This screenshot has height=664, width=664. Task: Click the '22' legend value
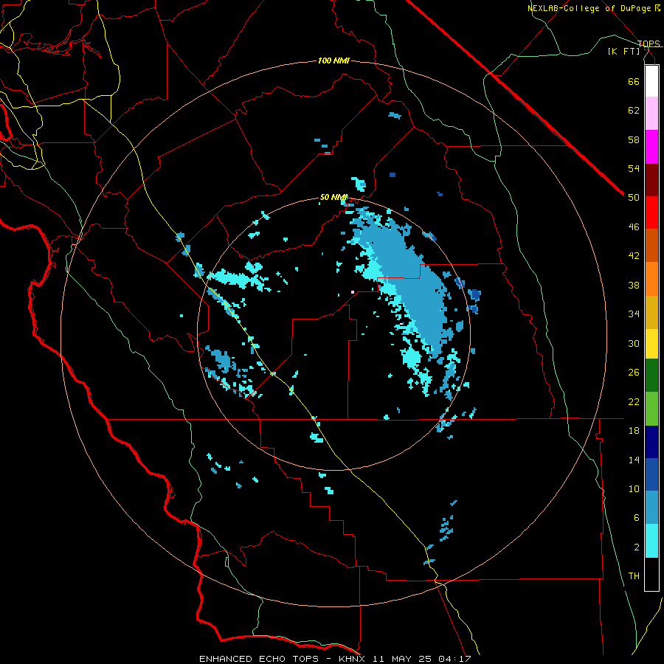pos(634,401)
